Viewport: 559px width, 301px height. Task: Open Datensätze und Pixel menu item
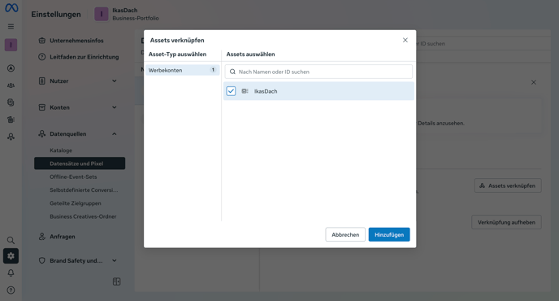(x=80, y=164)
